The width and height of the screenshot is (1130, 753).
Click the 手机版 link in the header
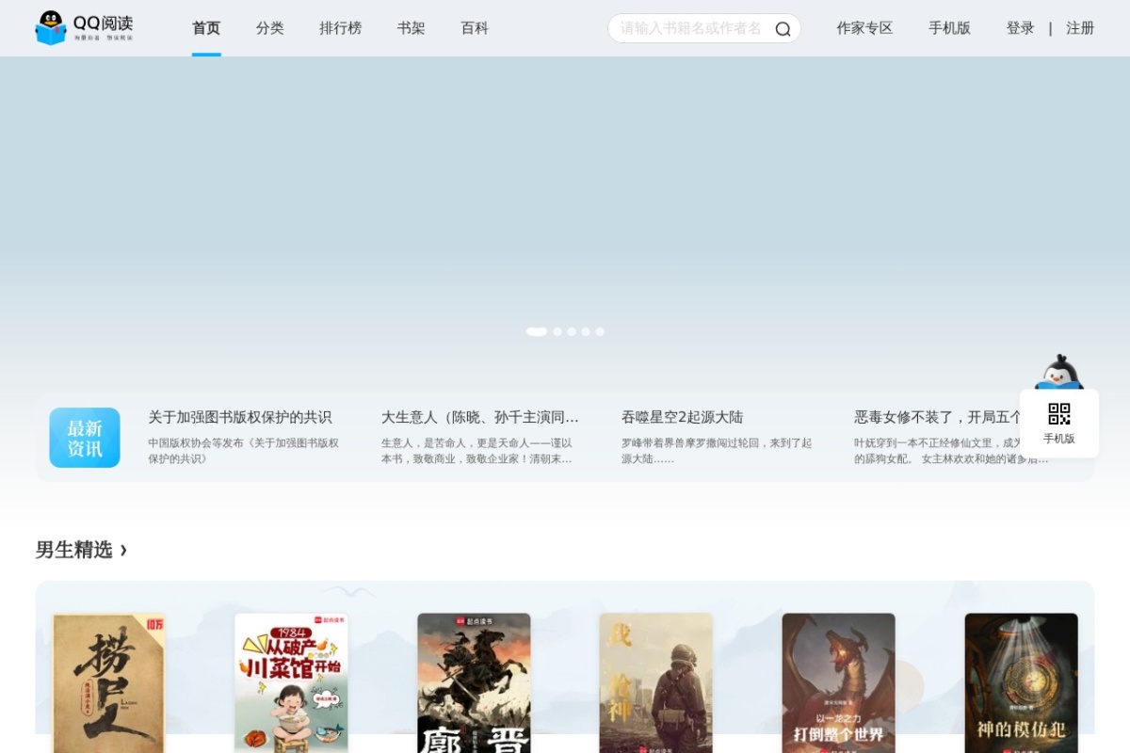949,28
